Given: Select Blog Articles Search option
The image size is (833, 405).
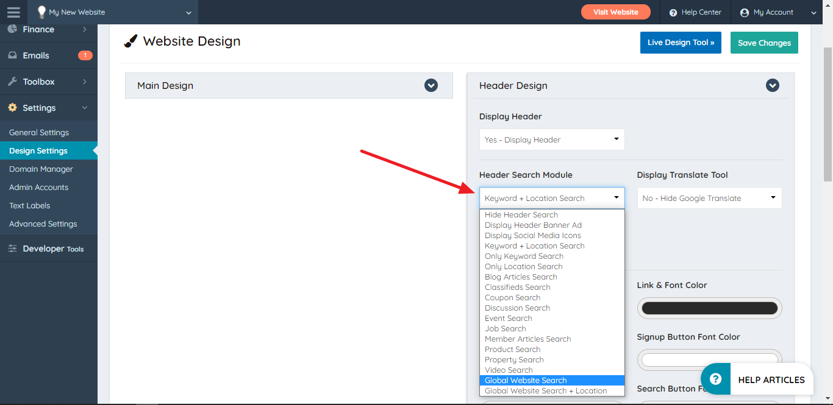Looking at the screenshot, I should tap(552, 276).
